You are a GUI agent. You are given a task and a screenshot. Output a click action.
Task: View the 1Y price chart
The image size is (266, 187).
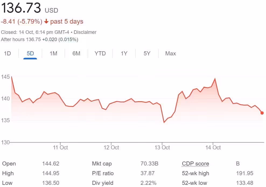[124, 53]
